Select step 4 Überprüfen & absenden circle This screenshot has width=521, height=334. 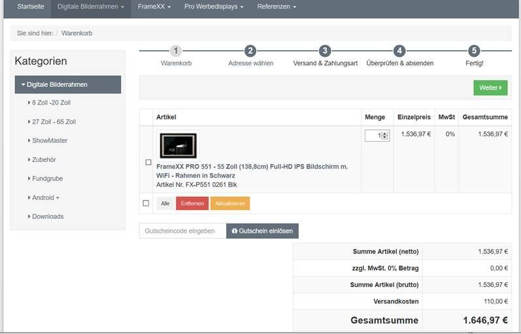[x=399, y=51]
